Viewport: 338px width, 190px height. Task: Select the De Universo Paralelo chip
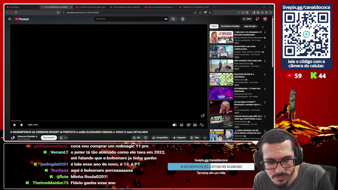tap(230, 26)
